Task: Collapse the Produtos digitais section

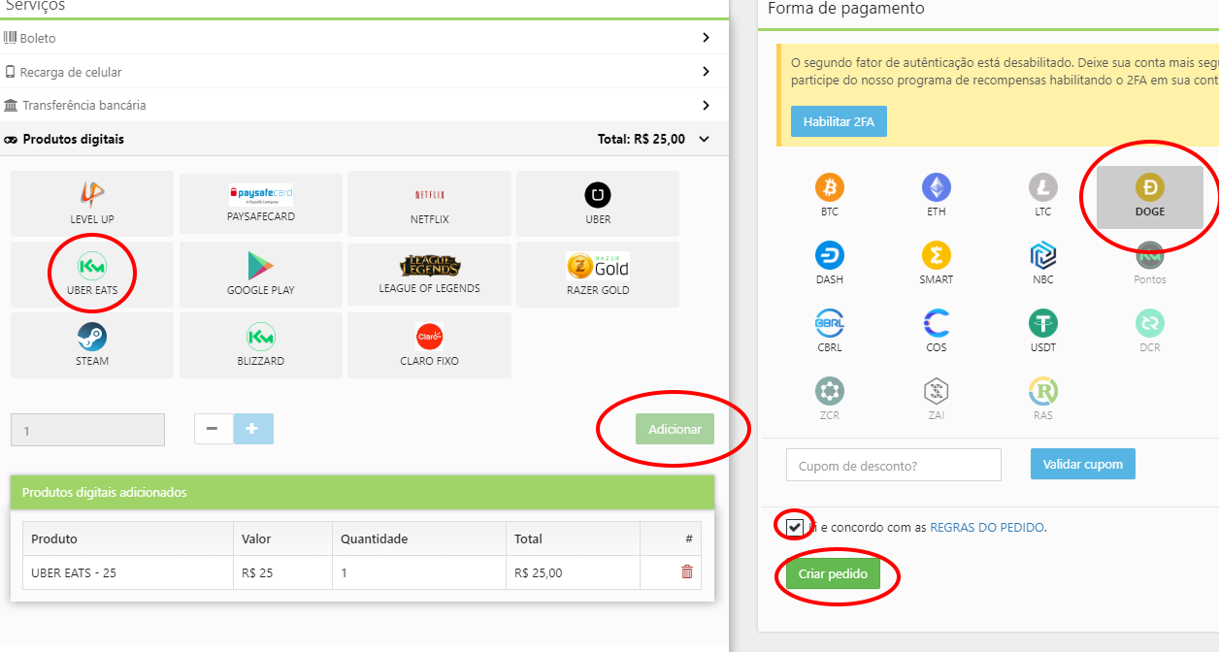Action: tap(364, 139)
